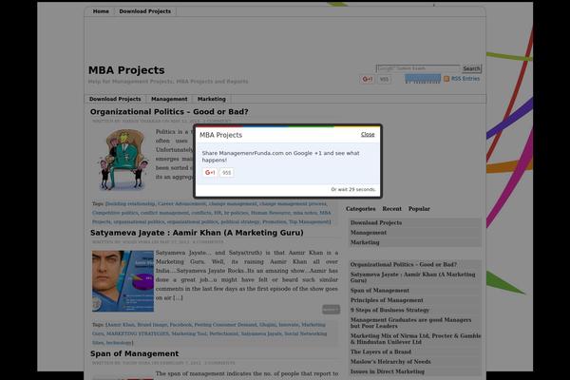
Task: Click the blue subscribe badge left of the RSS icon
Action: coord(423,79)
